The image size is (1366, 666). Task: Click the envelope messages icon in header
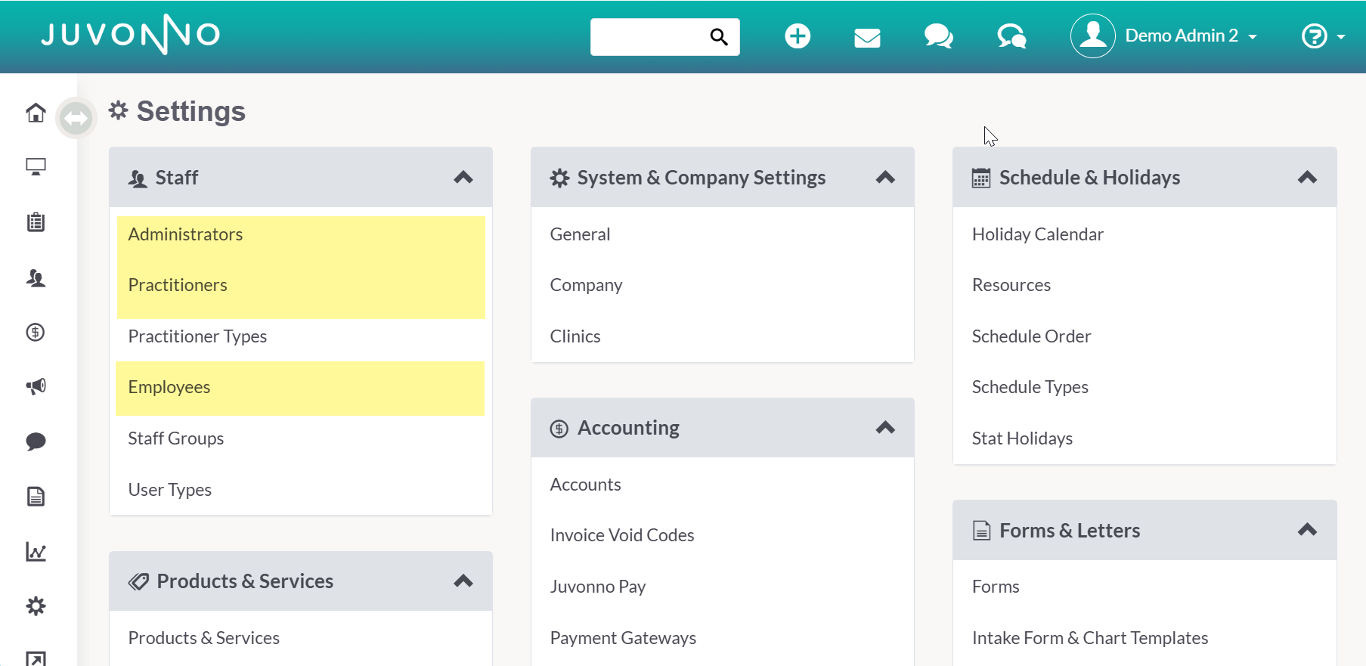[x=867, y=37]
